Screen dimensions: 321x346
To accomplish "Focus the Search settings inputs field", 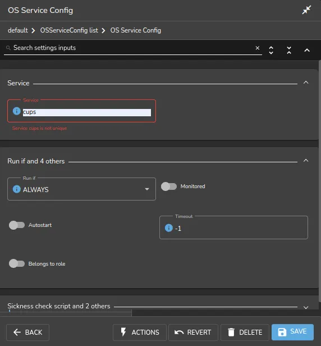I will click(132, 48).
